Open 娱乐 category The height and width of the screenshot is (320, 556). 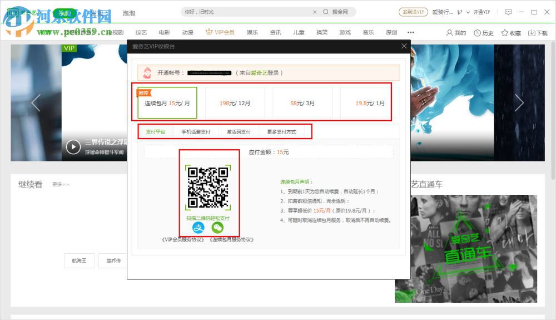[252, 33]
